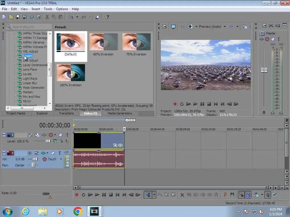Adjust audio track Pan slider
Screen dimensions: 290x217
point(33,165)
